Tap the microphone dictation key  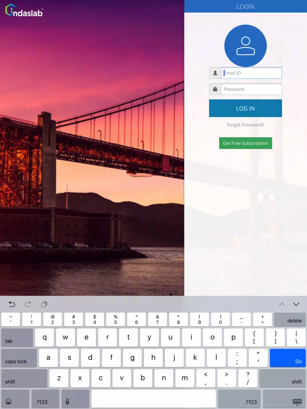67,399
